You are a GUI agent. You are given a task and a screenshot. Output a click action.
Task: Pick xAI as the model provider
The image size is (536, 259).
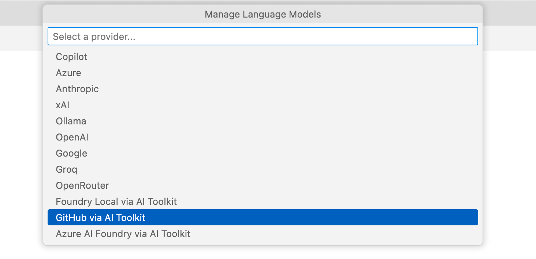pos(63,105)
